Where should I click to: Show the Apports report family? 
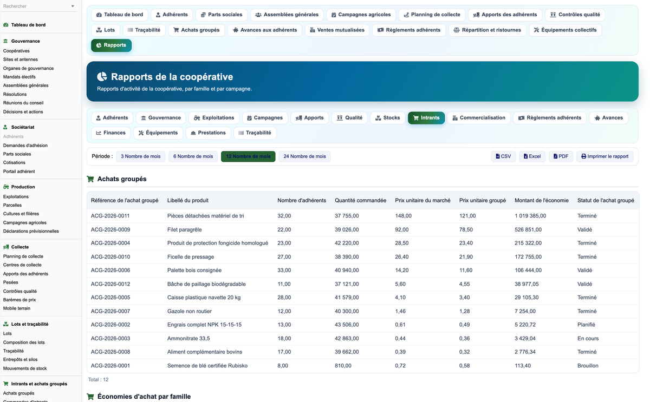click(x=309, y=117)
